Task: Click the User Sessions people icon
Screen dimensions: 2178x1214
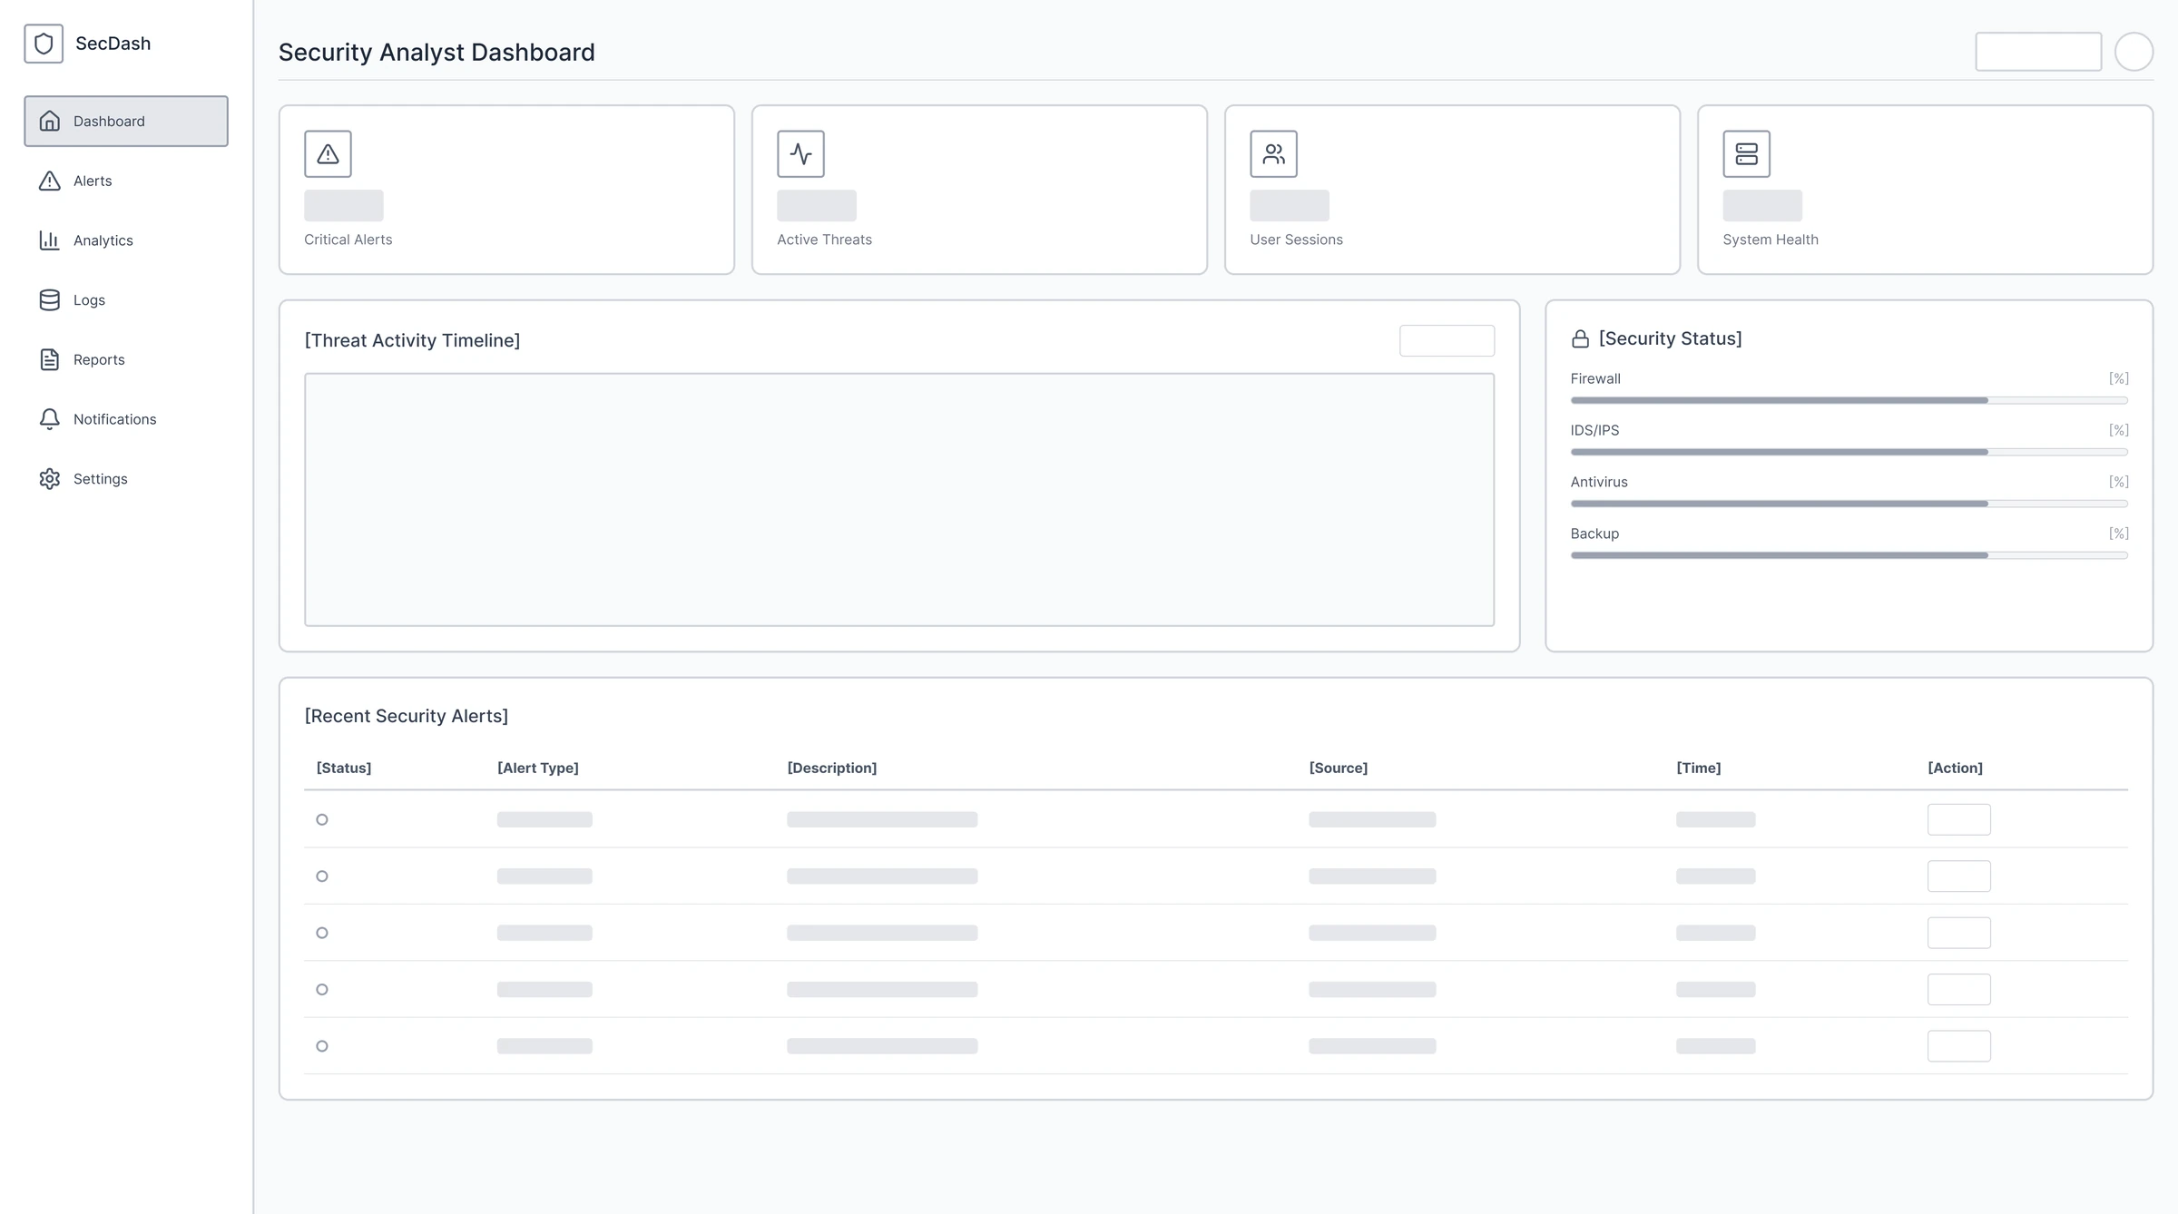Action: [x=1273, y=153]
